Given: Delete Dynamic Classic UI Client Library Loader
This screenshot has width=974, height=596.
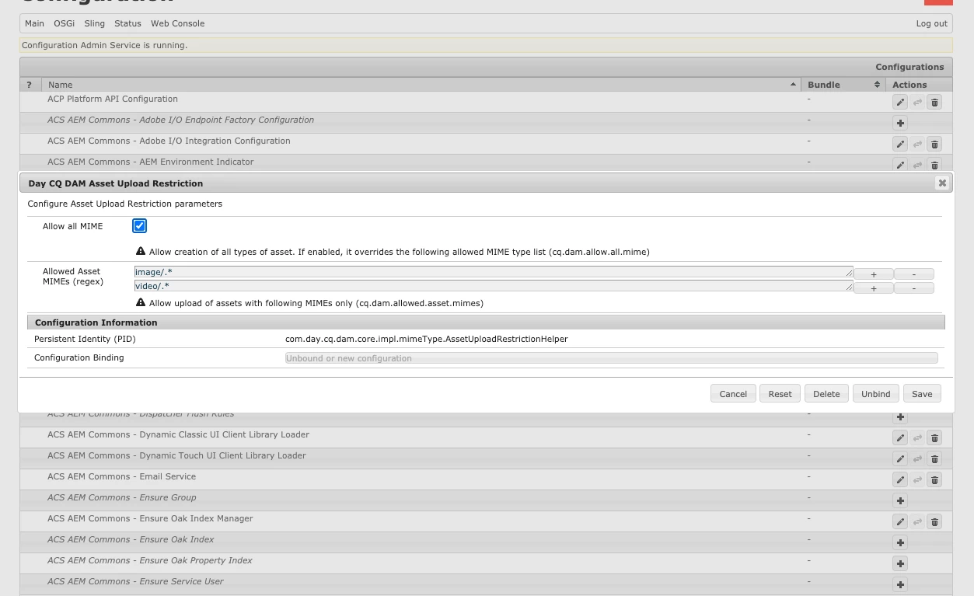Looking at the screenshot, I should [x=935, y=437].
